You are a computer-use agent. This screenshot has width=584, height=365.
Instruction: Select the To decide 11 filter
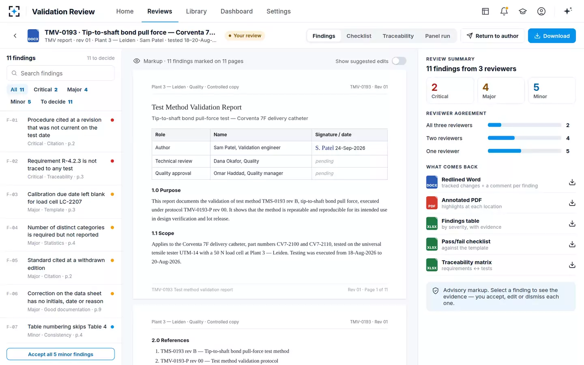(x=56, y=102)
